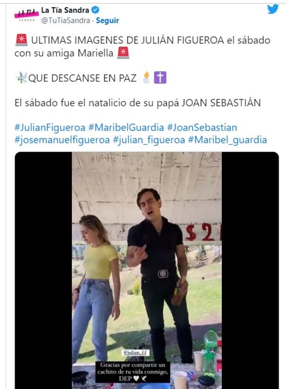The width and height of the screenshot is (286, 389).
Task: Follow the account via Seguir
Action: (107, 20)
